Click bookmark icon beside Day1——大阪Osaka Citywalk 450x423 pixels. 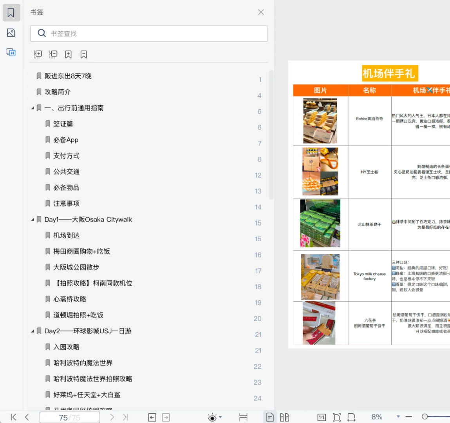pos(39,220)
